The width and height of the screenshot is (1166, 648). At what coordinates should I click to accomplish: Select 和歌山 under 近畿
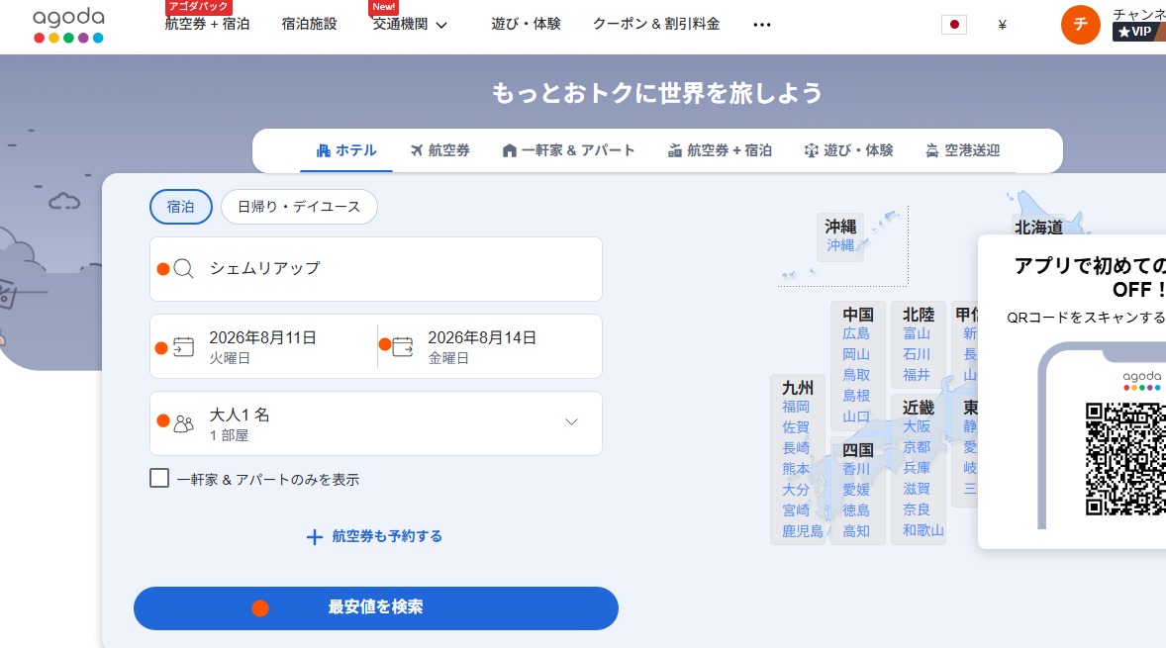pyautogui.click(x=923, y=530)
